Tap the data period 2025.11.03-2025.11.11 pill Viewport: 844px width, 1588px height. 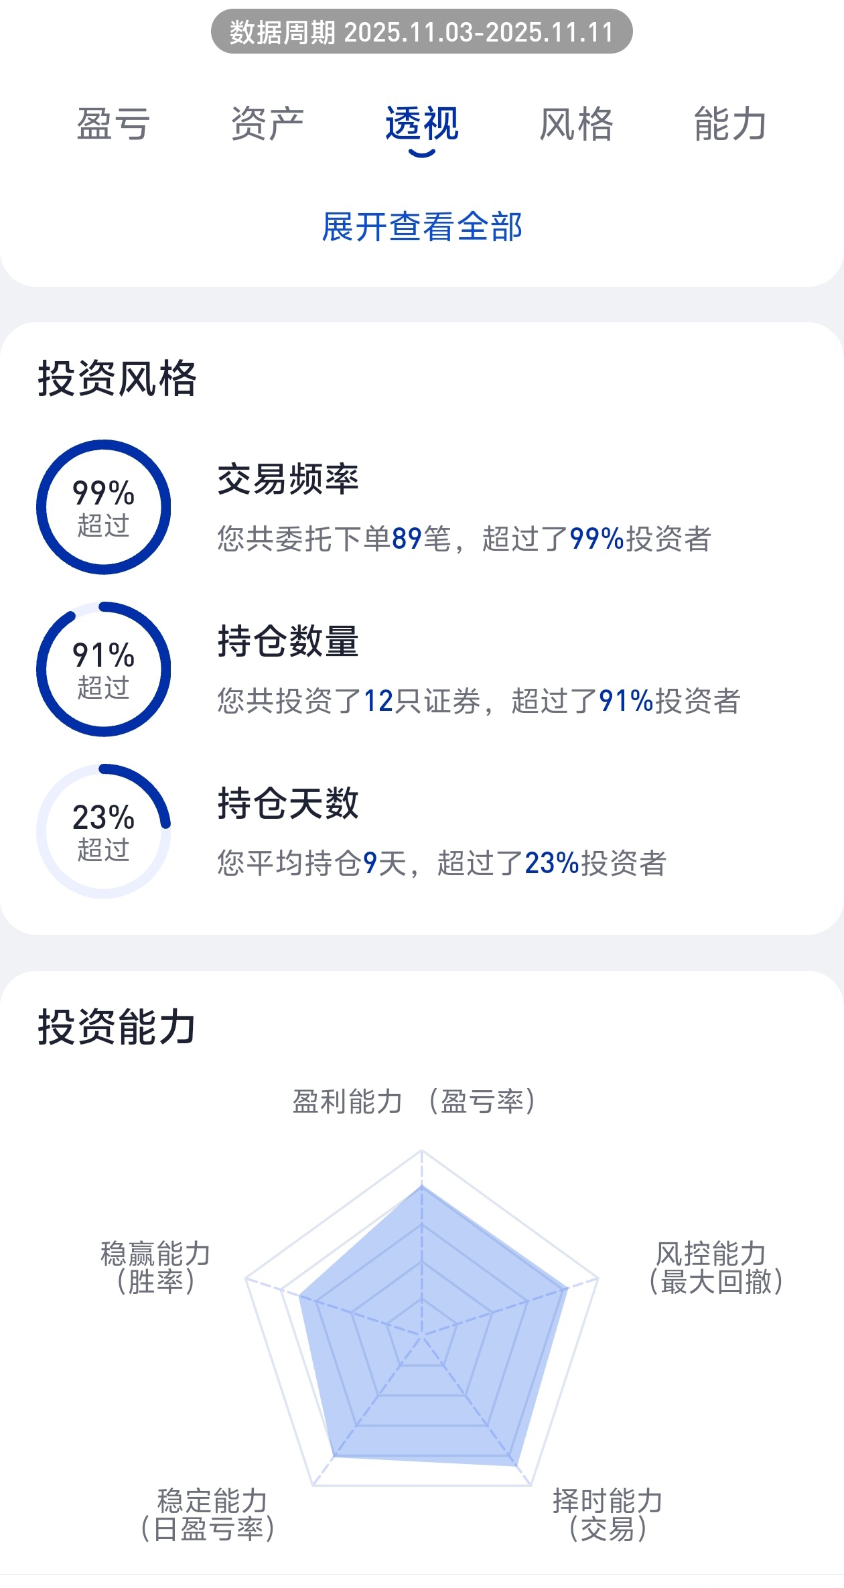[x=422, y=32]
